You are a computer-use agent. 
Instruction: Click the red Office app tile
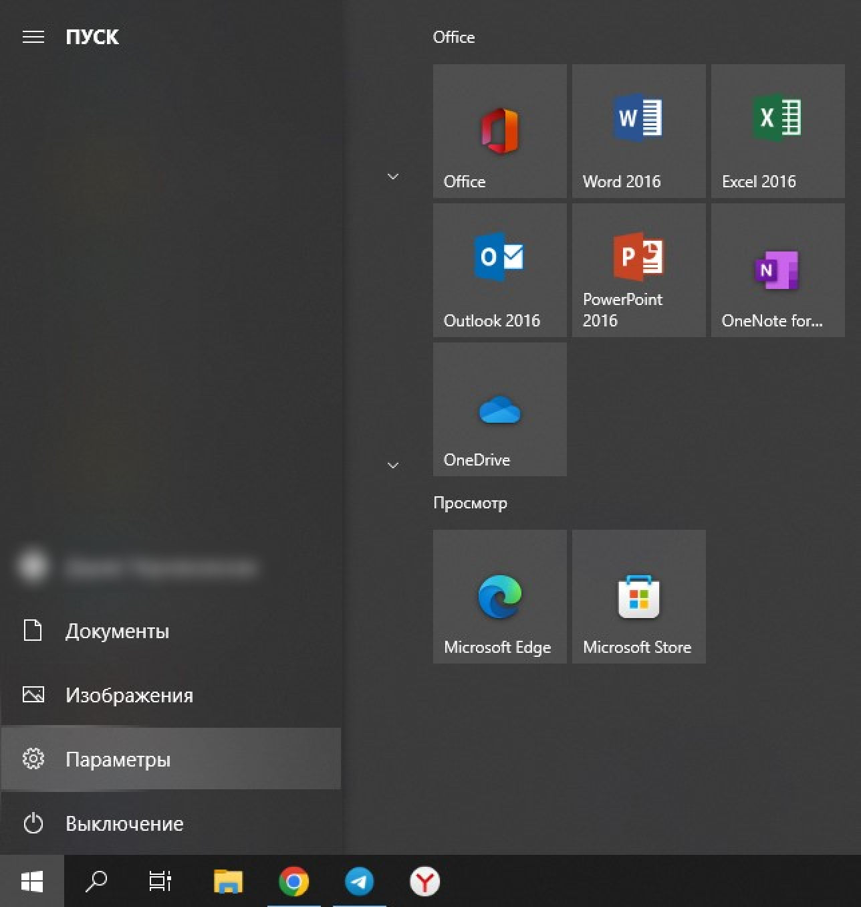(x=499, y=131)
